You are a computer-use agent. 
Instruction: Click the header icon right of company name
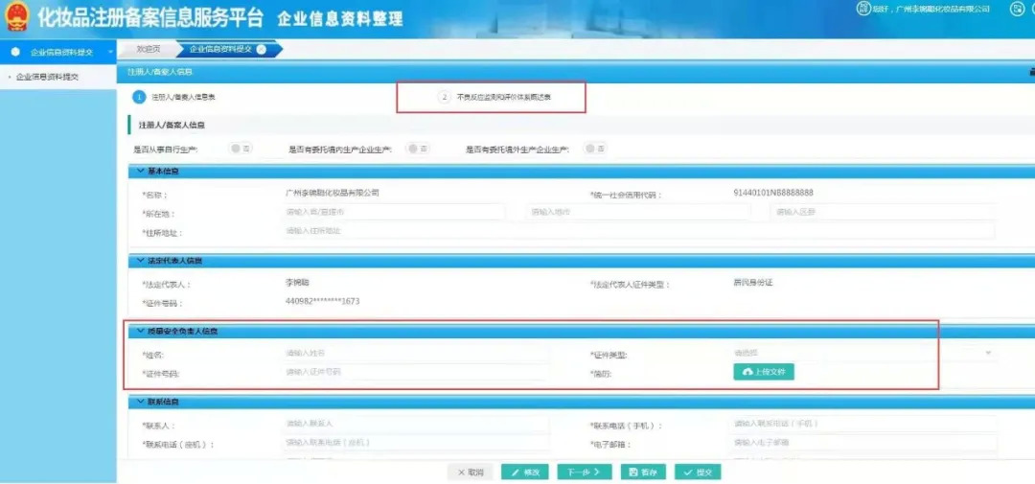point(1017,9)
